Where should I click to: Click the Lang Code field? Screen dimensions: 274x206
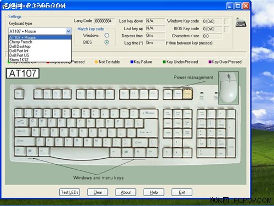105,21
